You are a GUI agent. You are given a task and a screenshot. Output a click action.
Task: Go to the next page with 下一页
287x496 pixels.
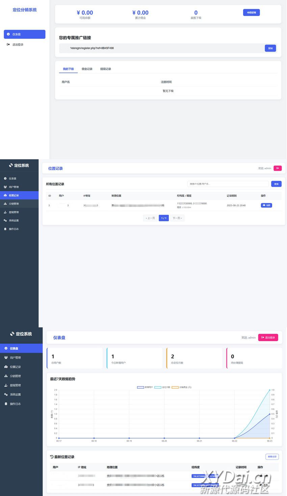(x=177, y=218)
